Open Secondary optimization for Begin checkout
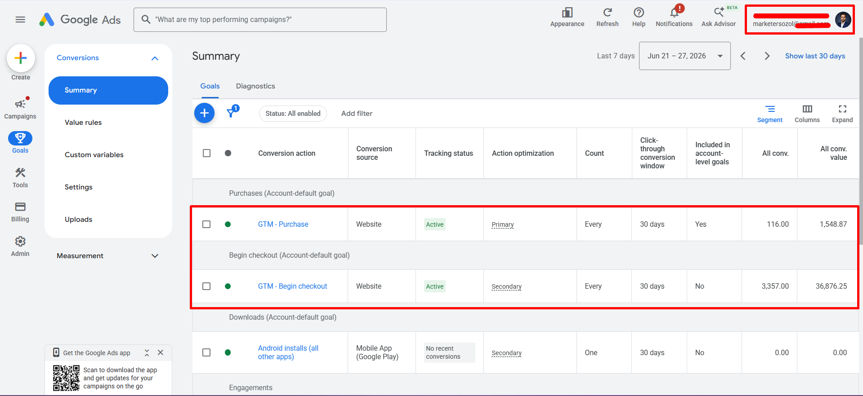 coord(506,286)
